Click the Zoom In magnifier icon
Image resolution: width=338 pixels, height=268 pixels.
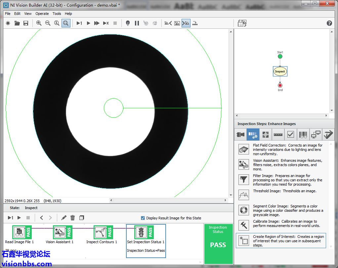[x=39, y=23]
